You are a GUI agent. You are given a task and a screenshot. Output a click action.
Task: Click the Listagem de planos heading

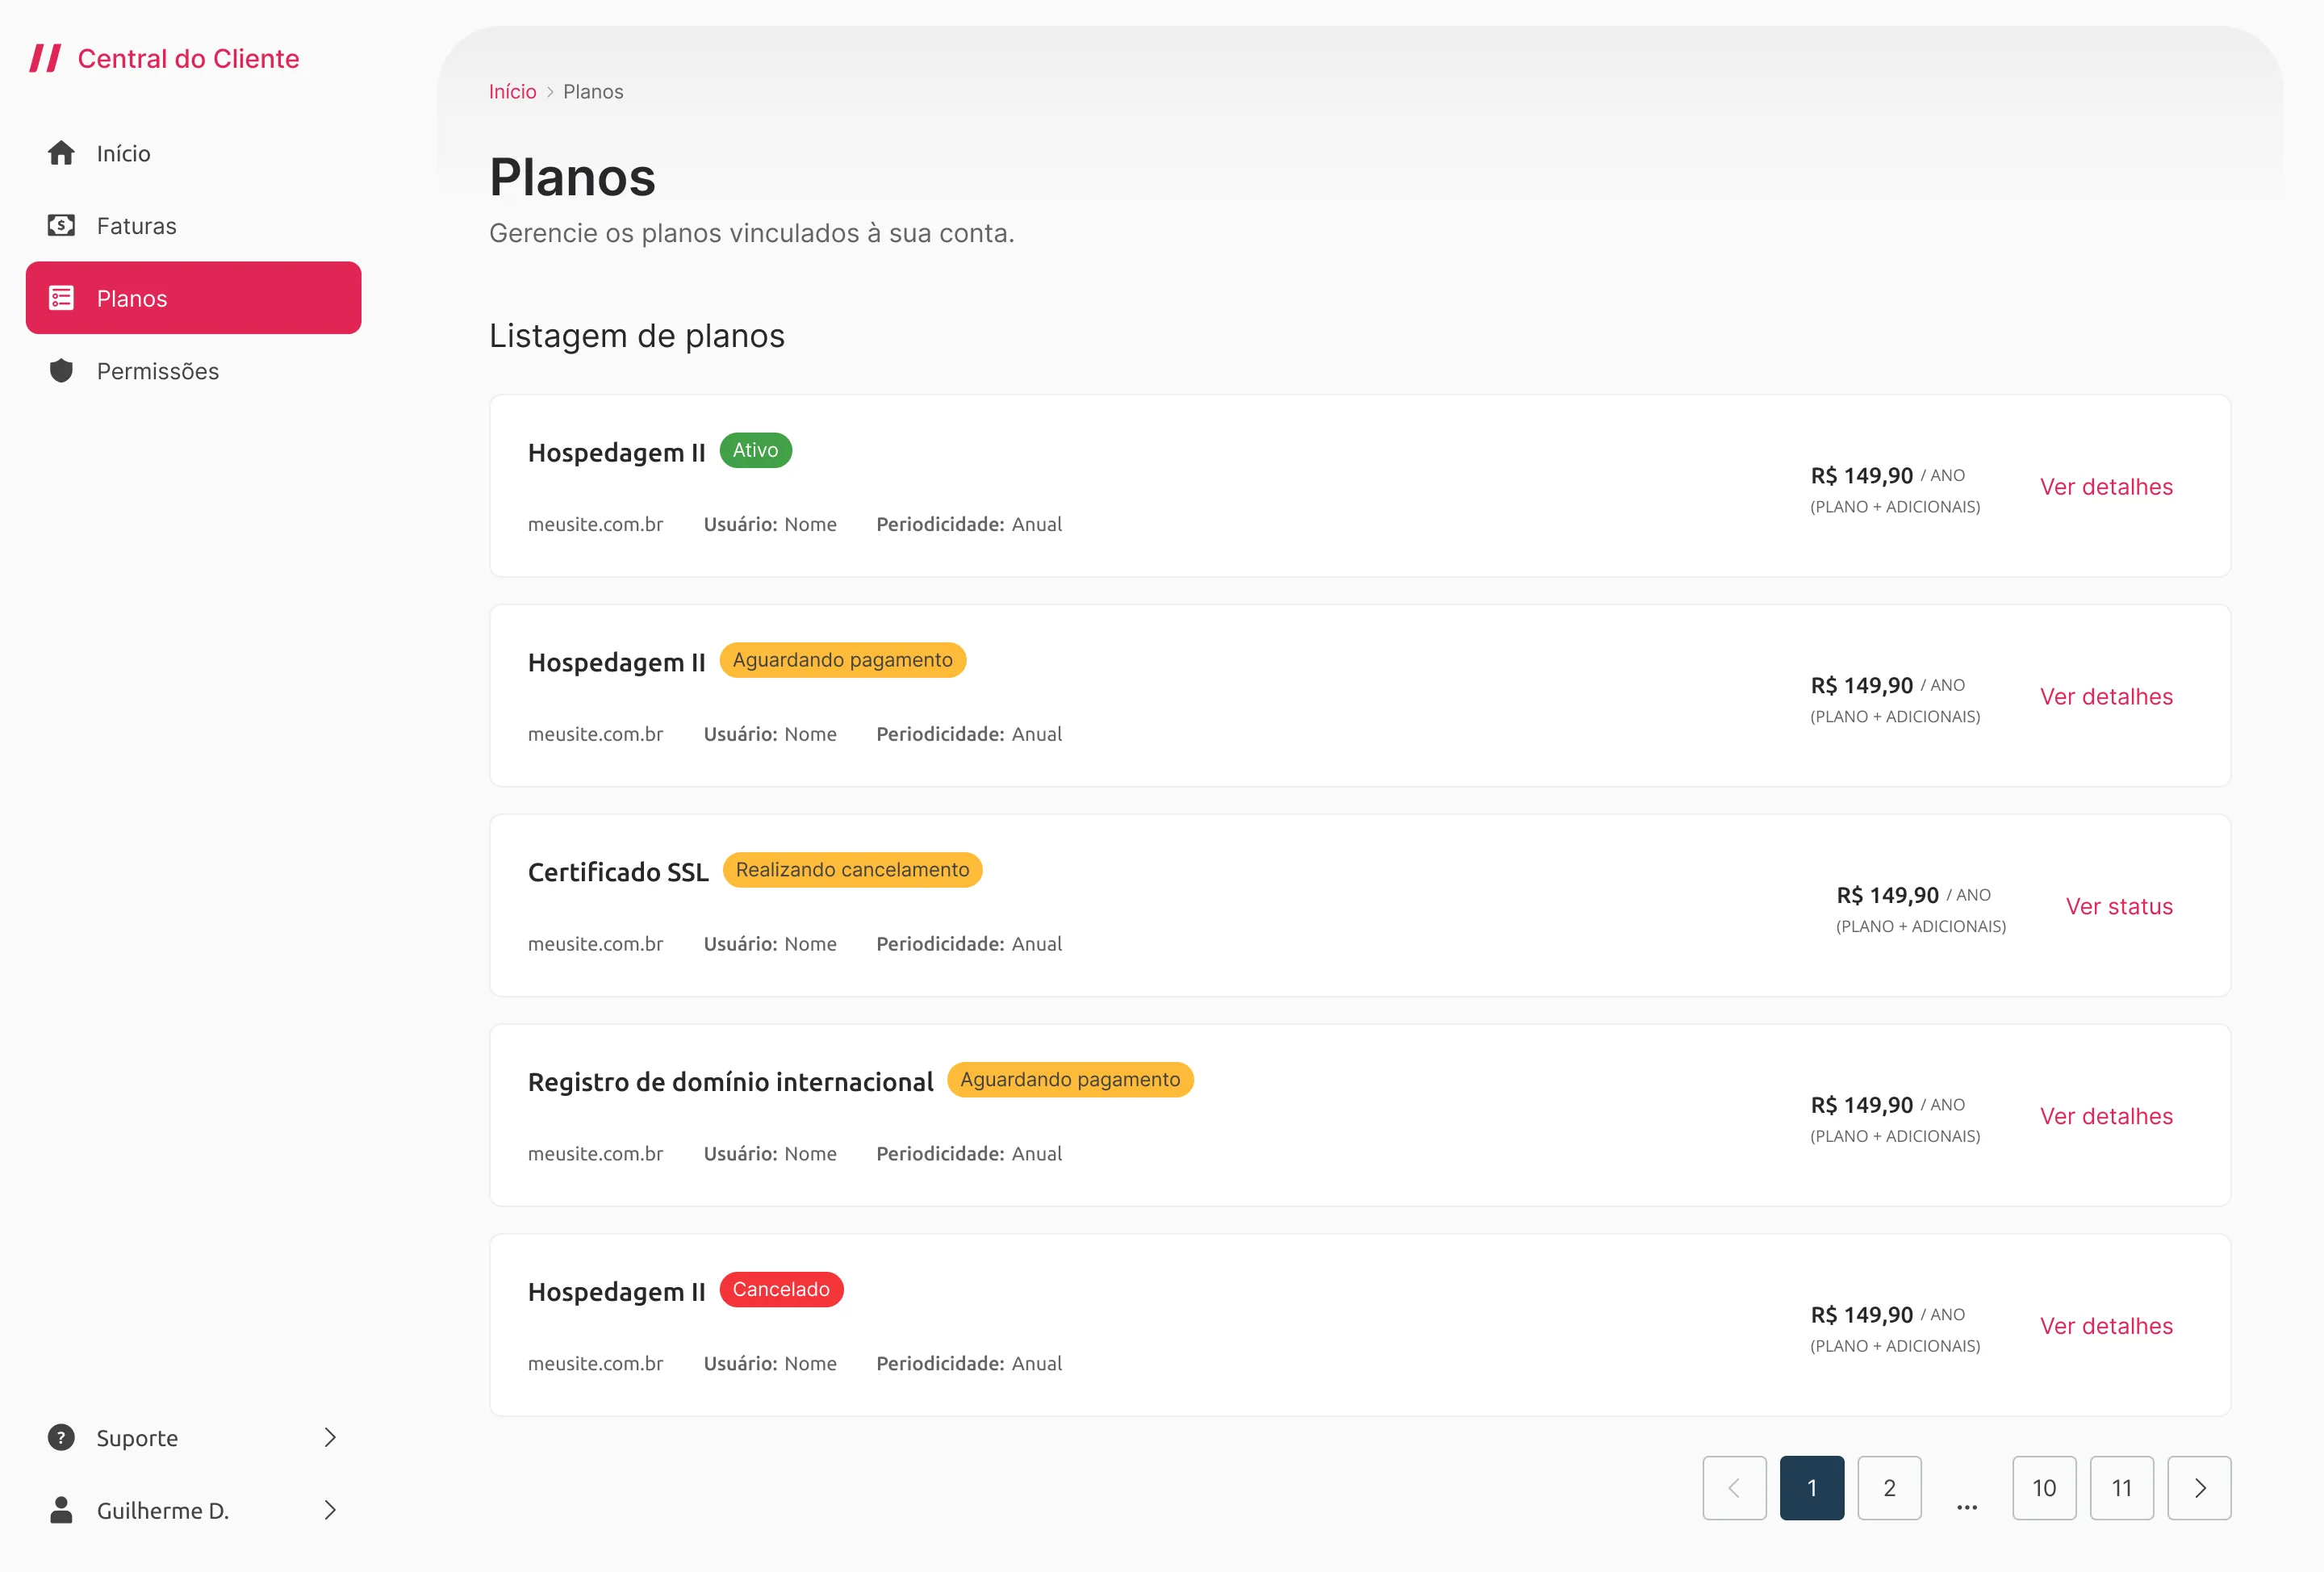(637, 336)
